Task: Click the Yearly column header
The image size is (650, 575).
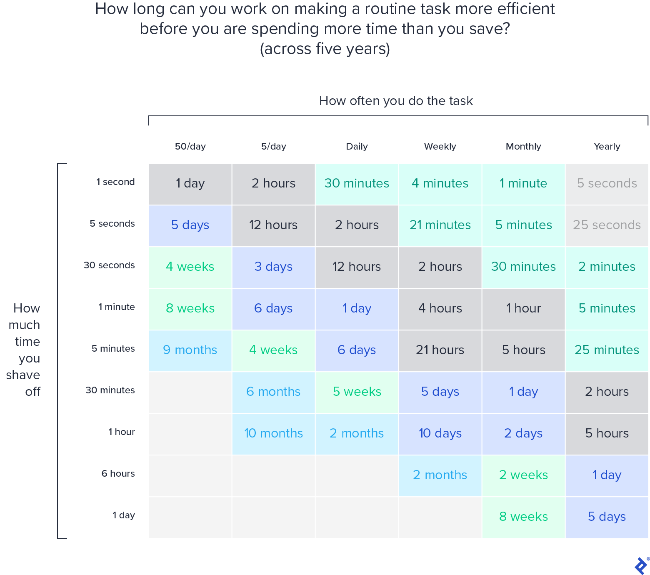Action: [607, 146]
